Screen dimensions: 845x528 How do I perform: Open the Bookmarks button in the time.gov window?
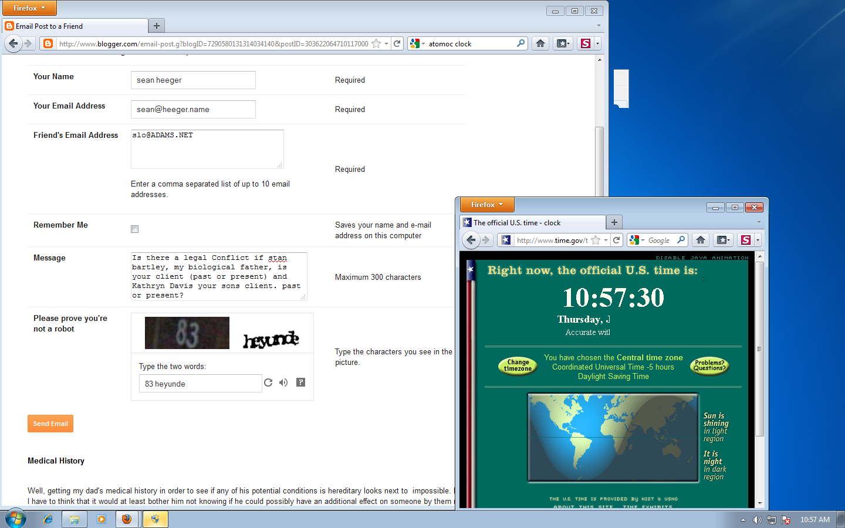[x=723, y=240]
